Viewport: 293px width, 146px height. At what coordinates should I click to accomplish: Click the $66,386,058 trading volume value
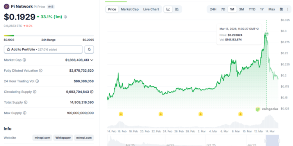click(x=84, y=81)
